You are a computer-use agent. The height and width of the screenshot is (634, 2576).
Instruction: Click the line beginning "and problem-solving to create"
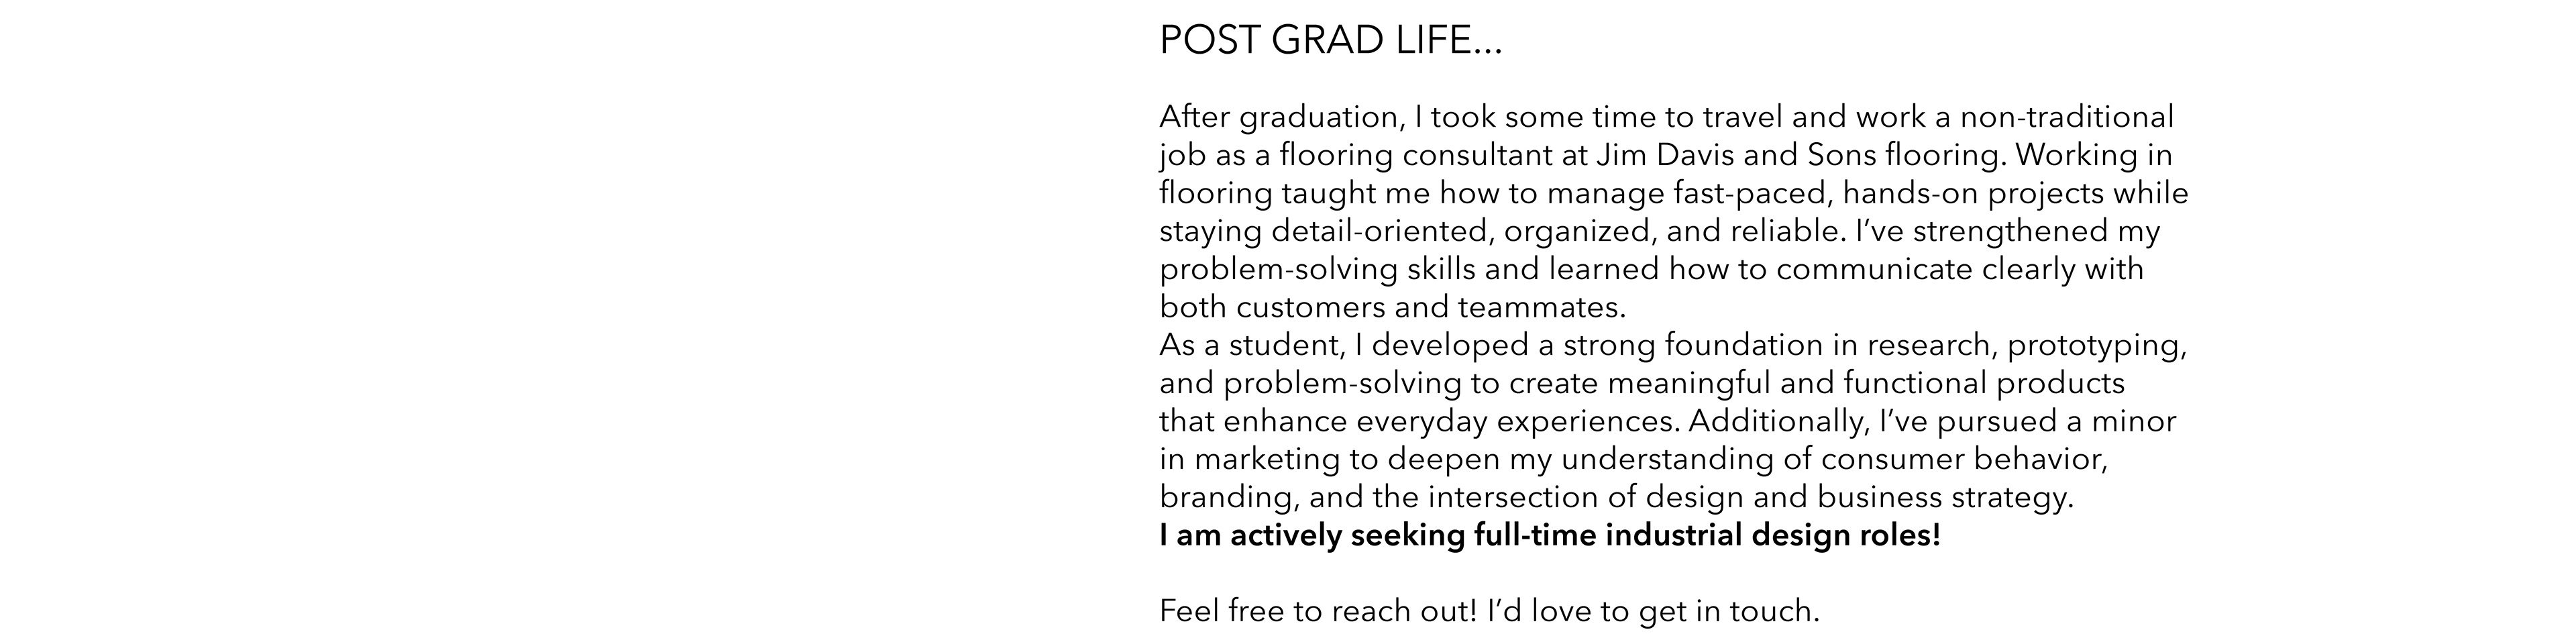tap(1641, 383)
